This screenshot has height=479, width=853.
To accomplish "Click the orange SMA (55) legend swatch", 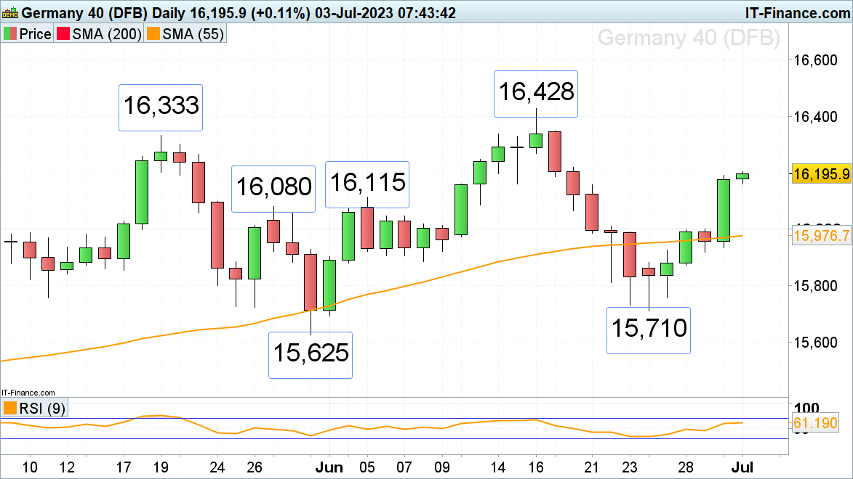I will (153, 33).
